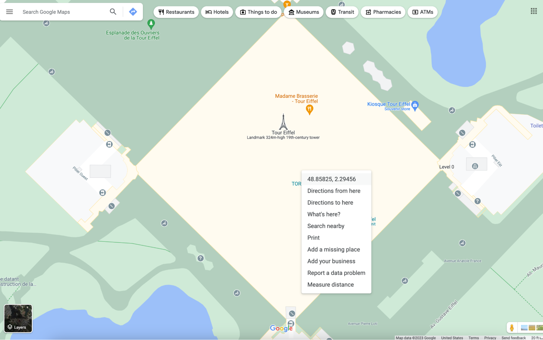Screen dimensions: 543x340
Task: Click the Avenue Anatole France label
Action: coord(463,261)
